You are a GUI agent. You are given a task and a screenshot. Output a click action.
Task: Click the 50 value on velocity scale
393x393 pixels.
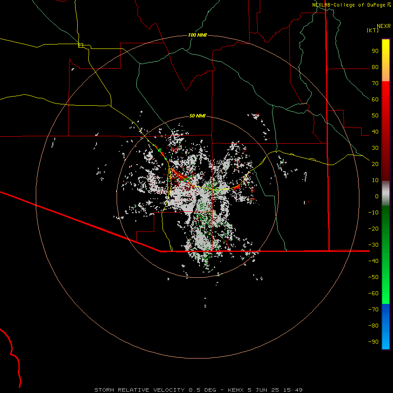375,116
